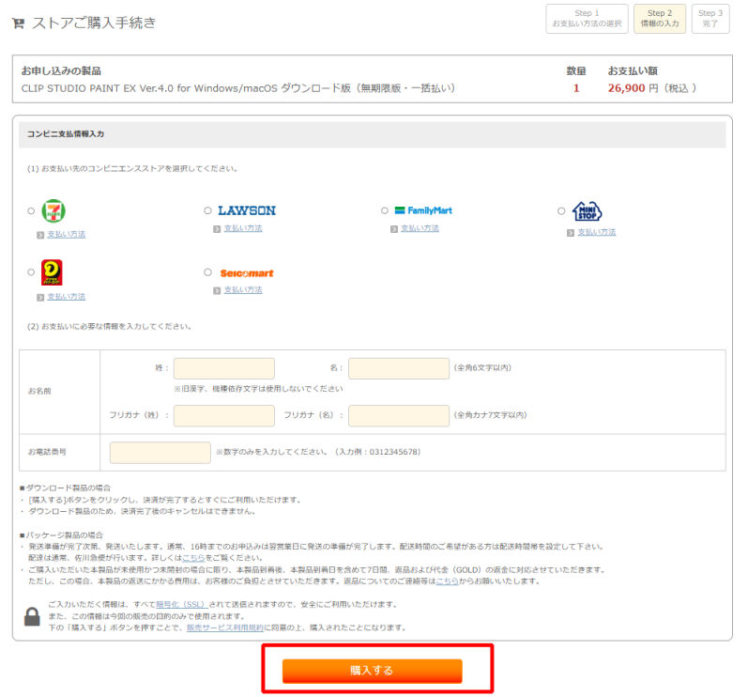748x697 pixels.
Task: Go to Step 1 お支払い方法の選択
Action: 587,19
